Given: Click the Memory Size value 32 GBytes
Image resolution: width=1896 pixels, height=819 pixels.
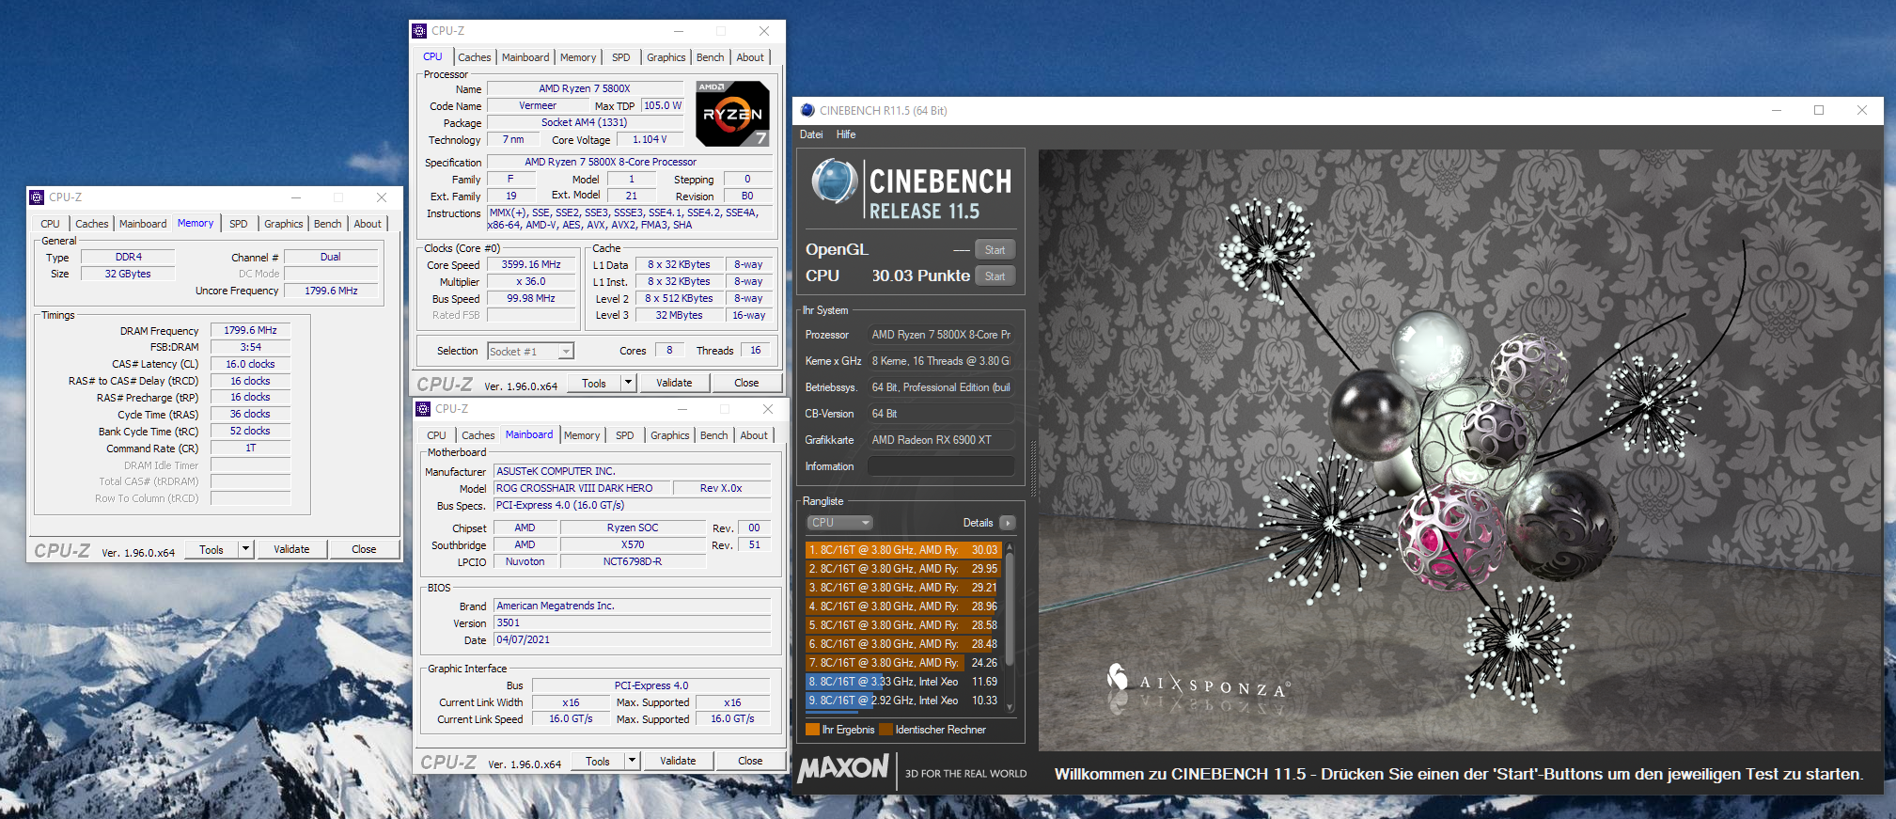Looking at the screenshot, I should point(128,274).
